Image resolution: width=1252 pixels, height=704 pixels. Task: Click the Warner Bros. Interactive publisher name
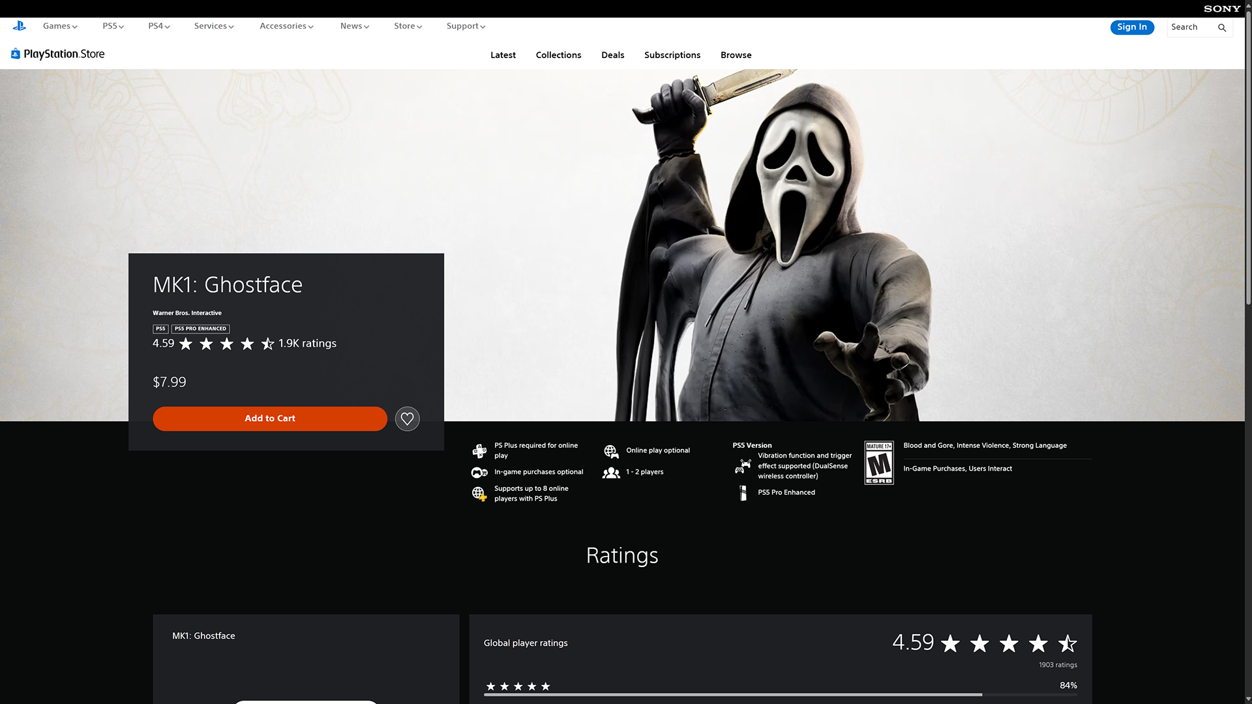point(187,313)
